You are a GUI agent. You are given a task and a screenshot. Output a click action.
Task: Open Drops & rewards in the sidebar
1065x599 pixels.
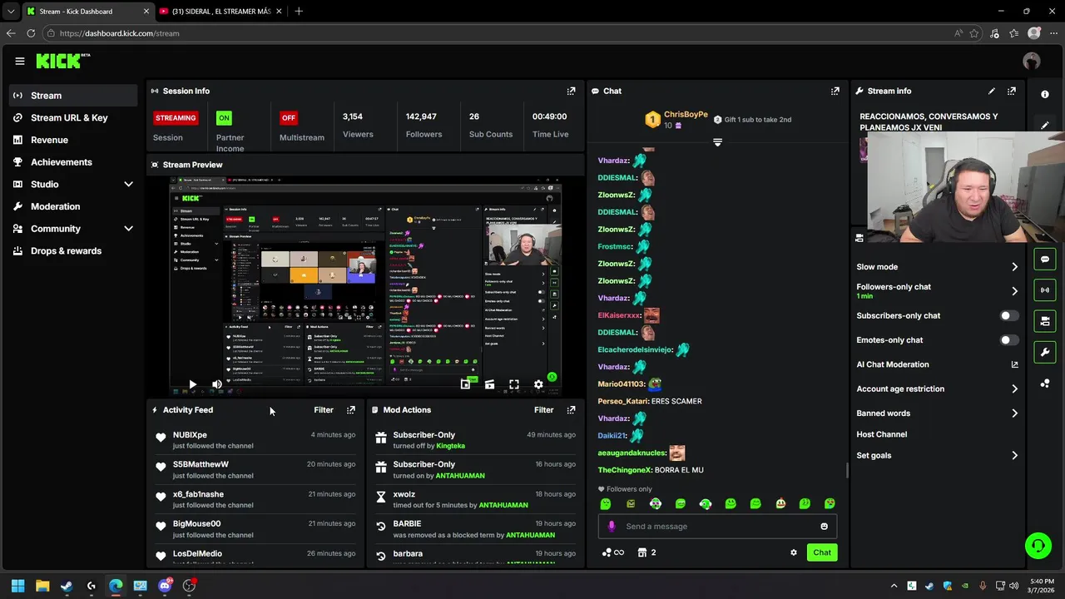(x=73, y=250)
